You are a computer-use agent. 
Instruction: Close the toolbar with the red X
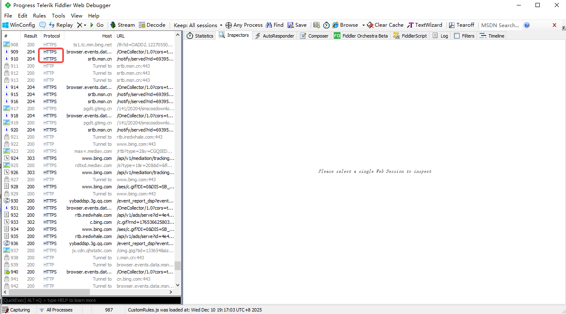coord(554,25)
